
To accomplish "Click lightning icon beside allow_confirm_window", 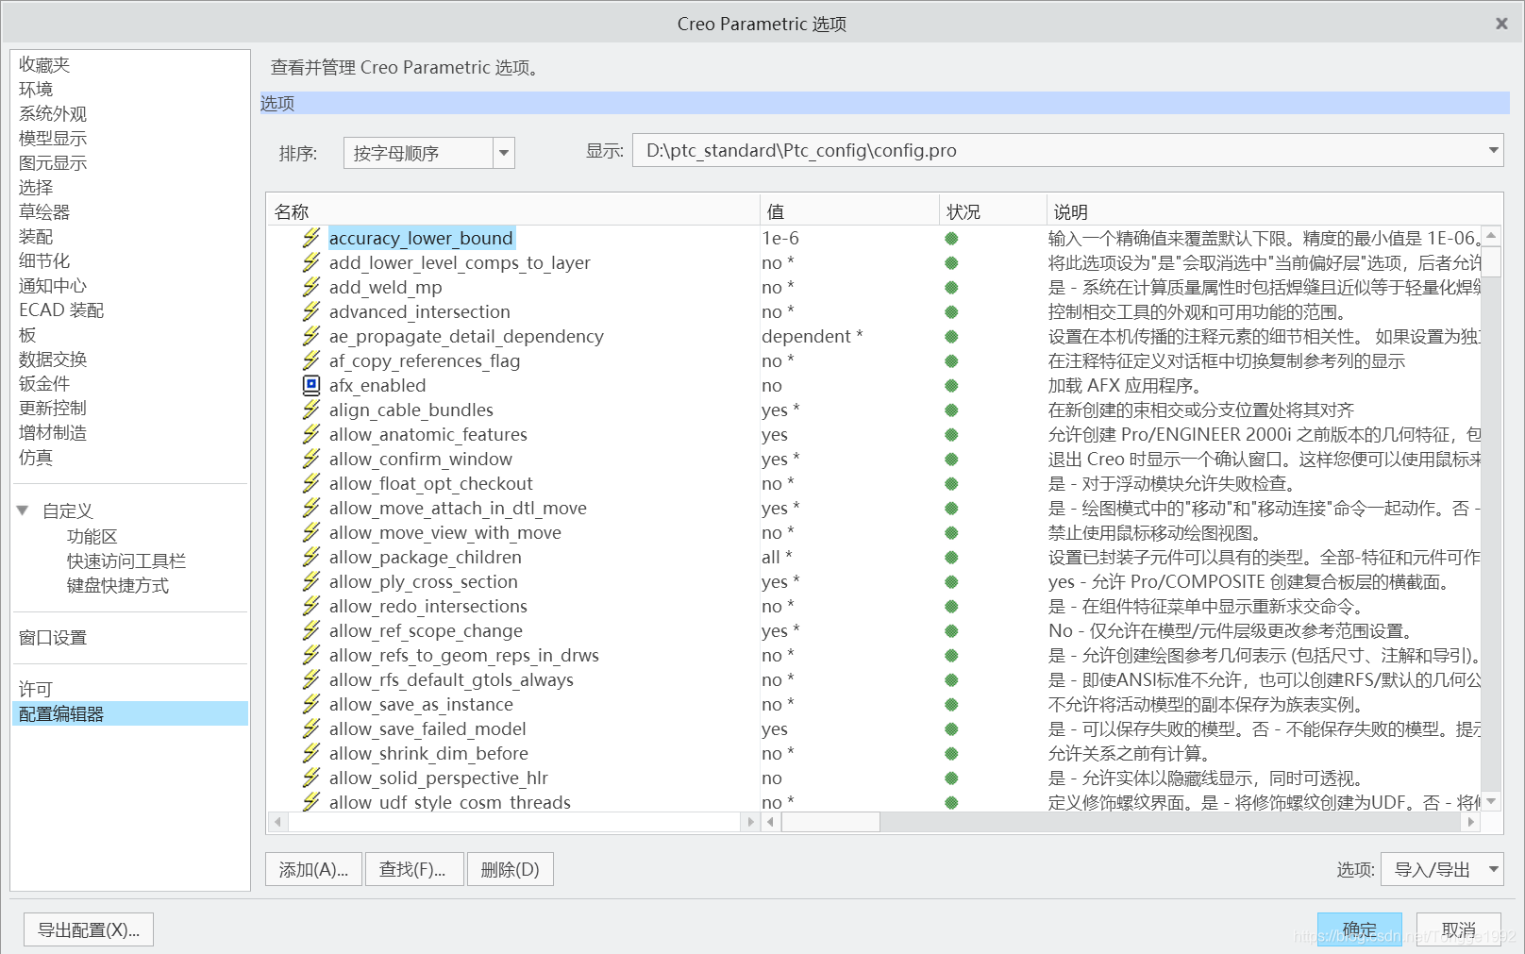I will [x=310, y=459].
